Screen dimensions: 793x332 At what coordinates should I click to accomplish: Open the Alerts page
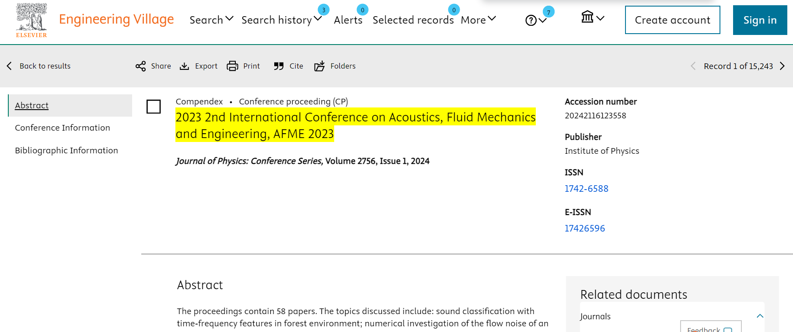click(x=348, y=20)
